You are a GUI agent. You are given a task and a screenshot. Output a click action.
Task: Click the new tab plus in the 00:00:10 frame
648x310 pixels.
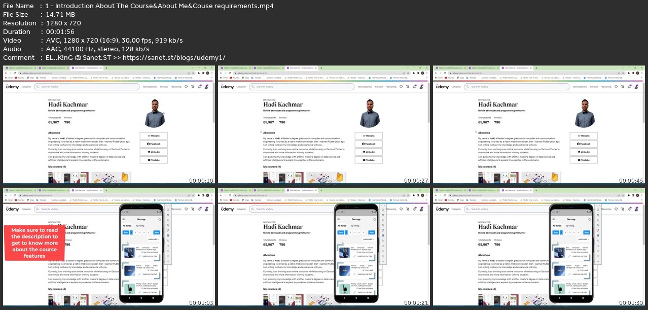(105, 67)
